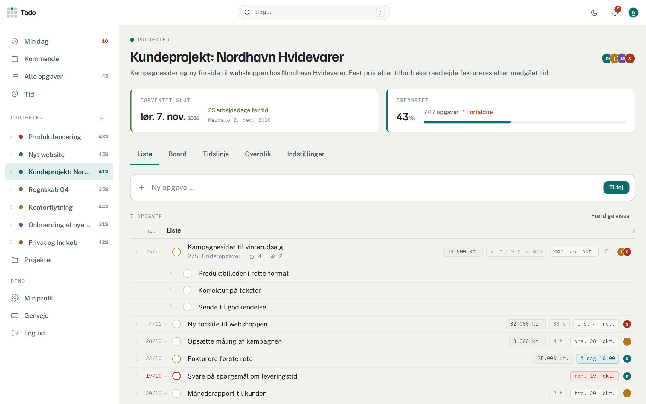Open due date søn. 25. okt. picker

(x=574, y=252)
